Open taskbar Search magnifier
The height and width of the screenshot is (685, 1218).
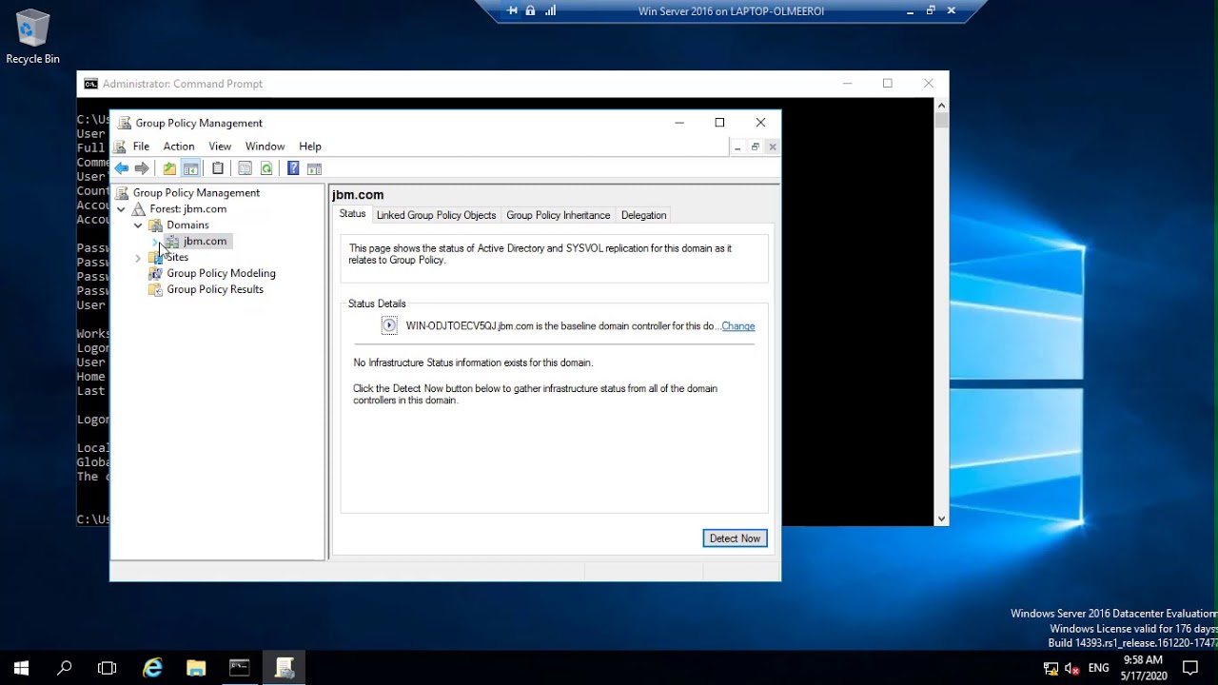click(64, 668)
